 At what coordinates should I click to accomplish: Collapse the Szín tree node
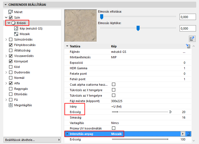pos(6,18)
